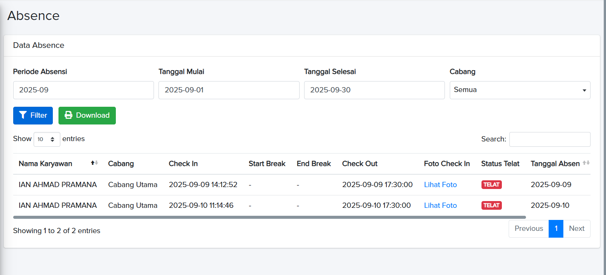This screenshot has height=275, width=606.
Task: Go to Next page in pagination
Action: [x=577, y=229]
